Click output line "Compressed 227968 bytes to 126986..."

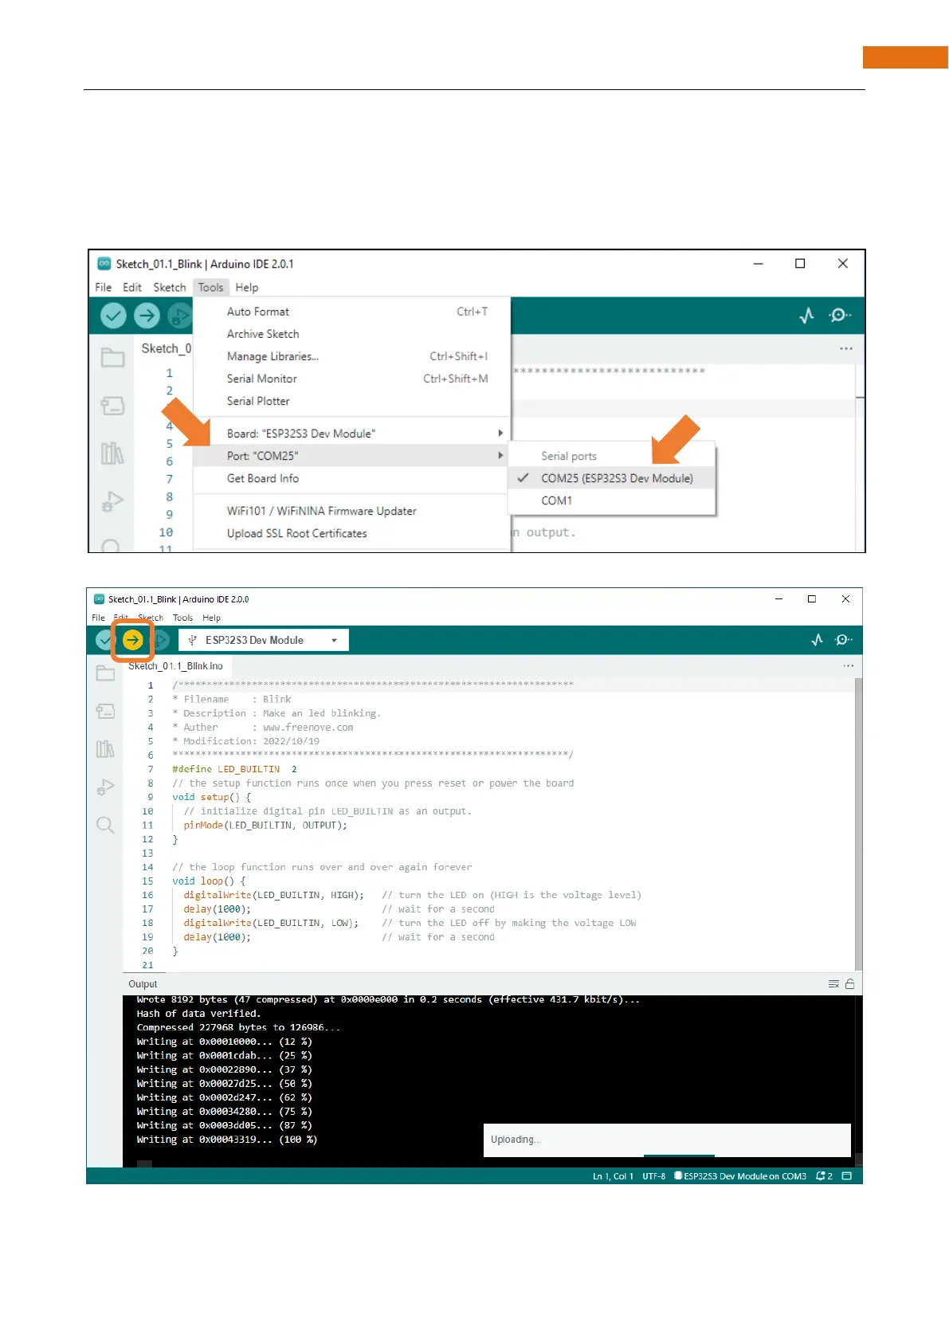238,1028
